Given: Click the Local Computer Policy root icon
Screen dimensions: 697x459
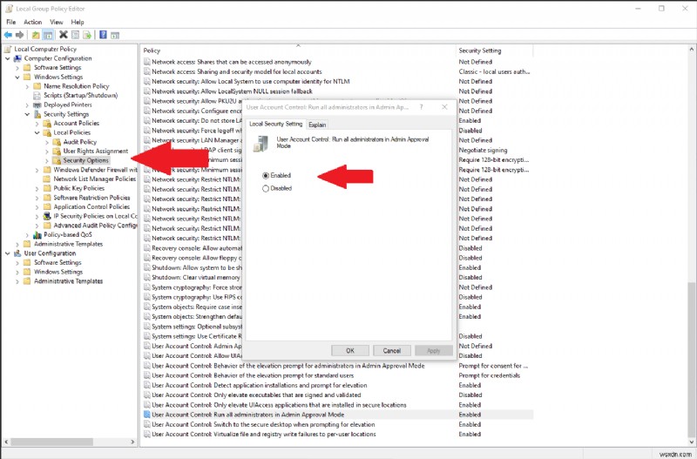Looking at the screenshot, I should point(9,49).
